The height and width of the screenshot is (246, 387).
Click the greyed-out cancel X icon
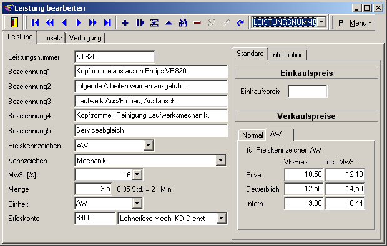(212, 23)
